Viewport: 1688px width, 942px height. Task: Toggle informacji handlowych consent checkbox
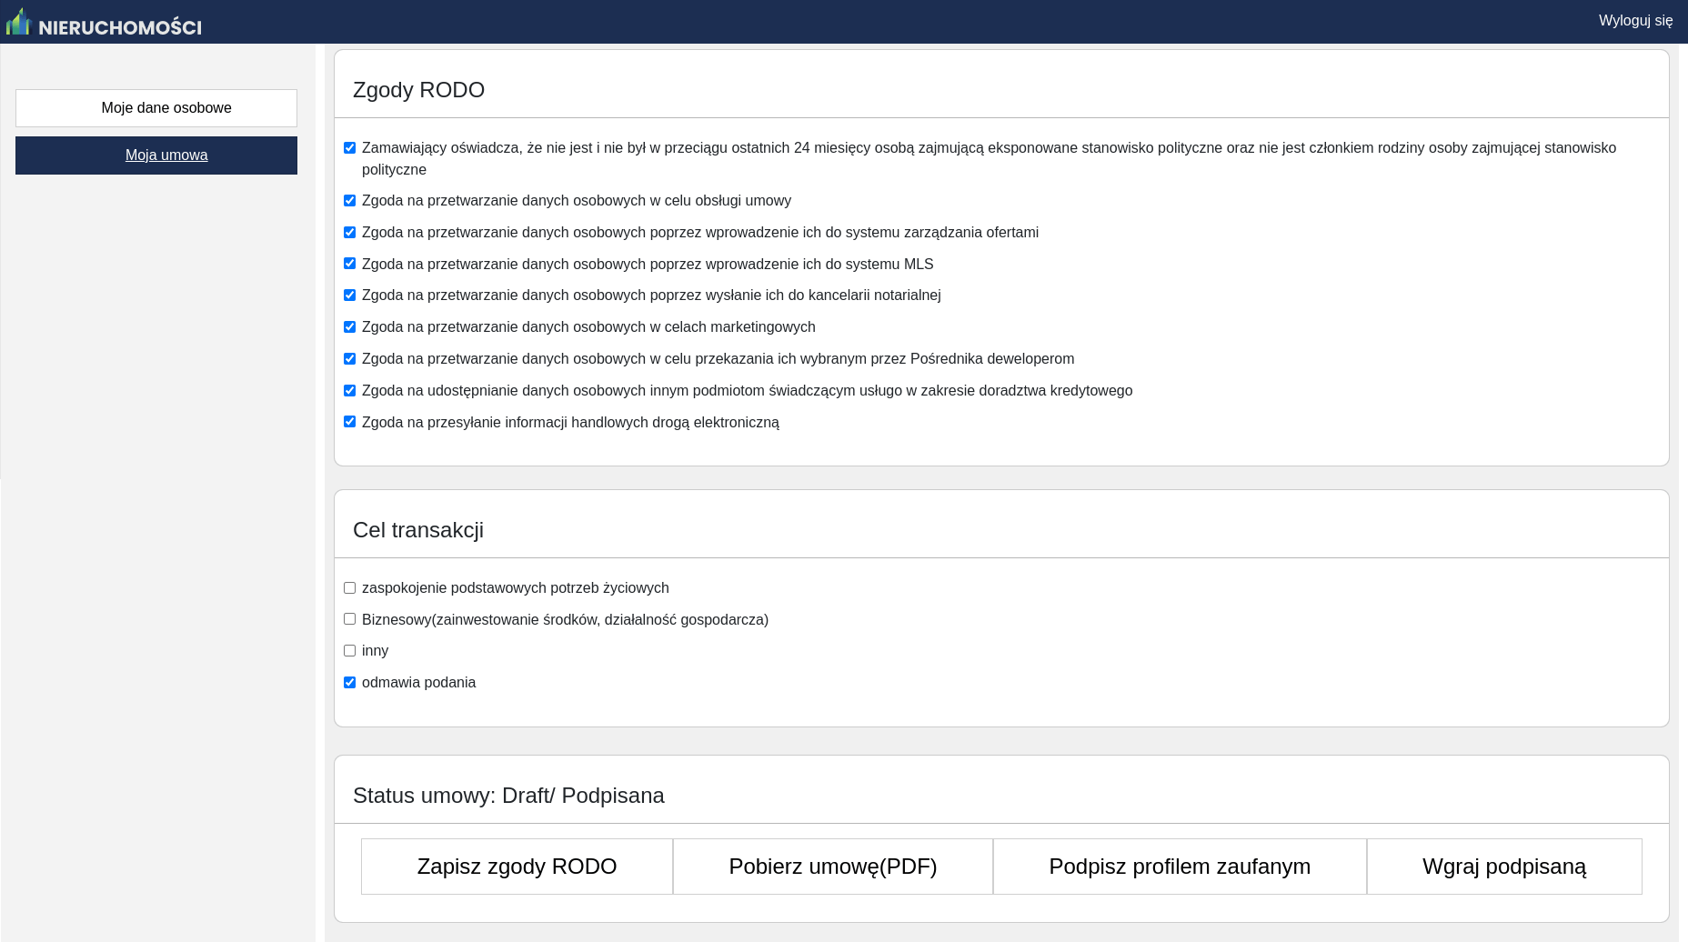[x=349, y=422]
